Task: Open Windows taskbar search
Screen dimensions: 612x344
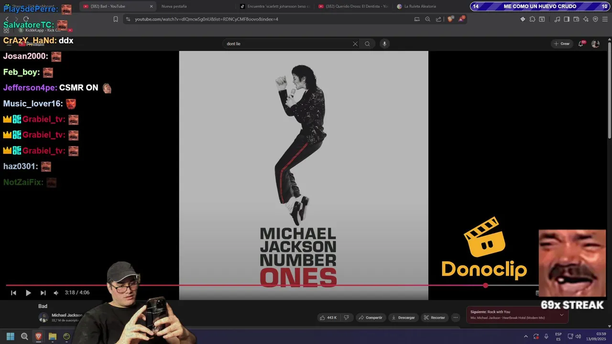Action: click(x=24, y=336)
